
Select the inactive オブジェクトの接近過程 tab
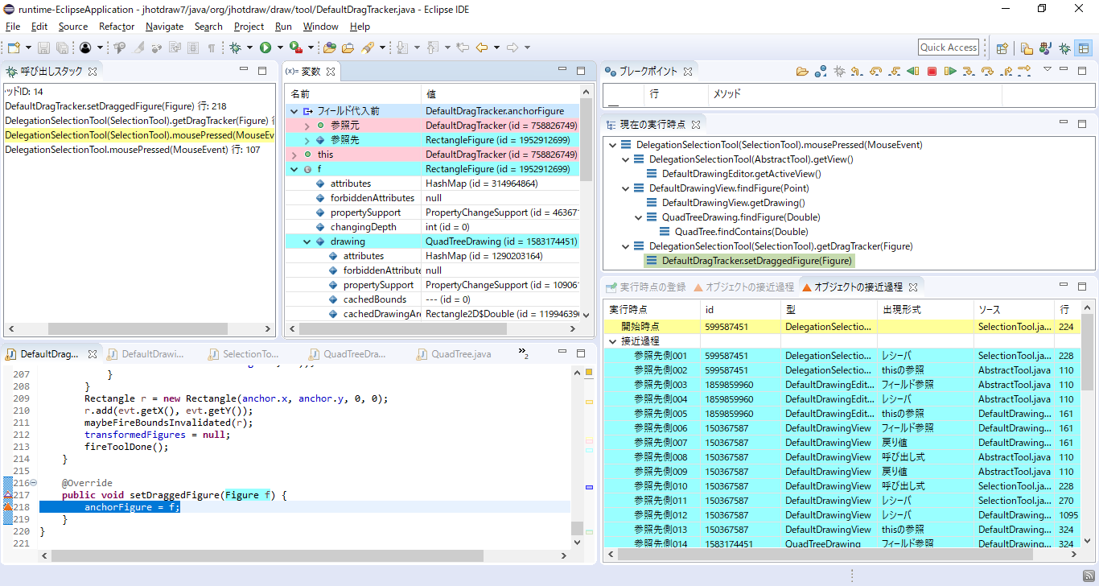(743, 287)
